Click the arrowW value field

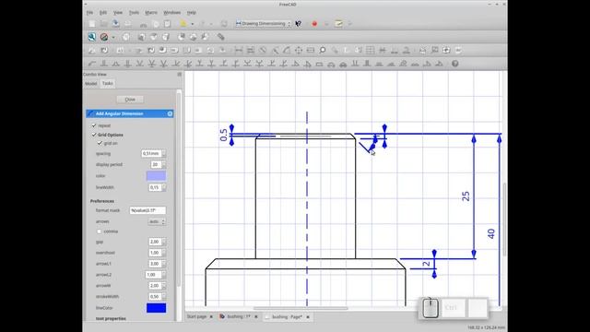pos(155,286)
